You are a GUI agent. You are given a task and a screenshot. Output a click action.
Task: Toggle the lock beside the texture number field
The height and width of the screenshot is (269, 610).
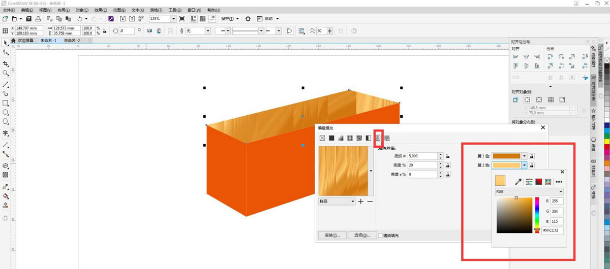[447, 156]
